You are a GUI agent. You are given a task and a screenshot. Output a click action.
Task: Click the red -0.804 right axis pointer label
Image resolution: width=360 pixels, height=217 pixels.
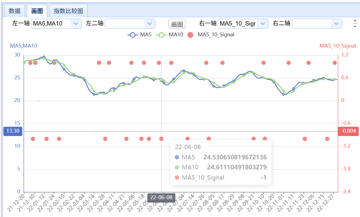click(348, 131)
